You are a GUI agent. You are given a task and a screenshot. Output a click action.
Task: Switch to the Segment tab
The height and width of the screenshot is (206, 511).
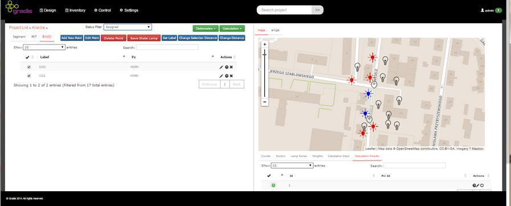pyautogui.click(x=19, y=37)
